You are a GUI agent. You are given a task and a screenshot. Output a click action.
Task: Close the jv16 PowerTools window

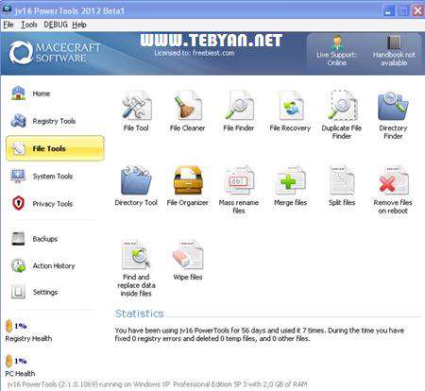point(417,11)
